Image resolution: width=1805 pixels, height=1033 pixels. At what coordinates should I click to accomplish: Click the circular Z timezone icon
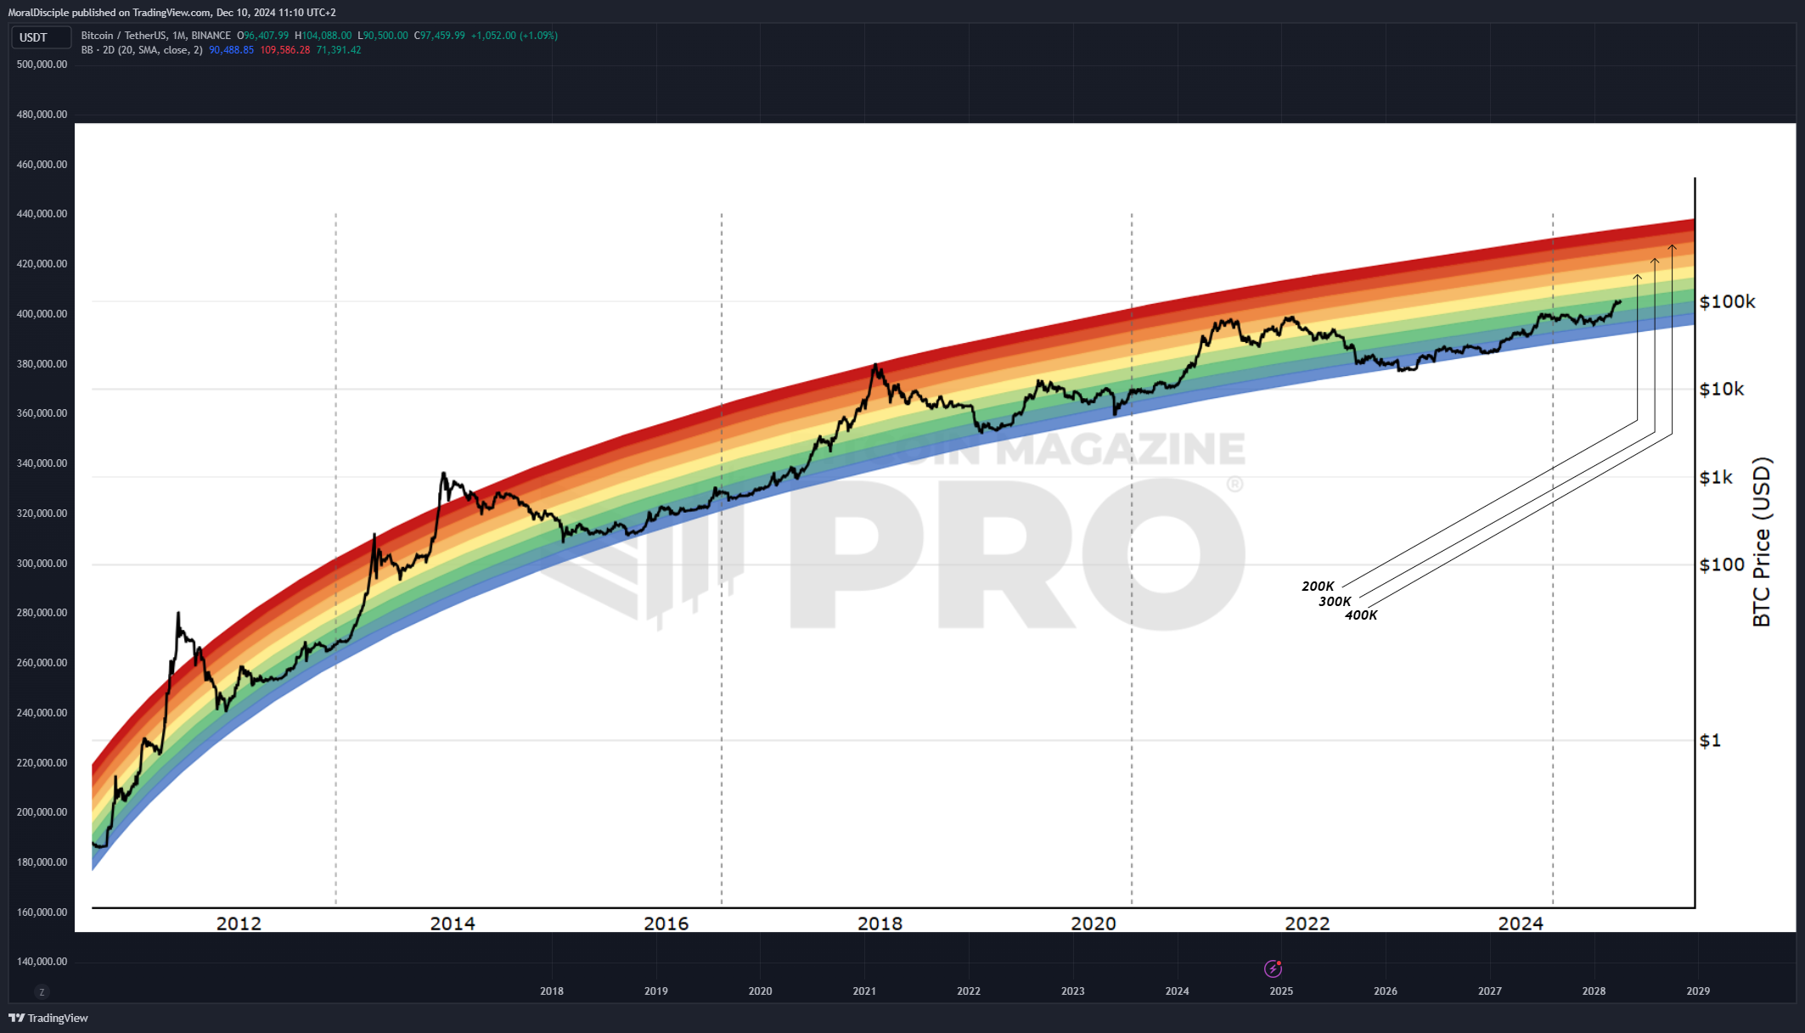click(x=42, y=991)
